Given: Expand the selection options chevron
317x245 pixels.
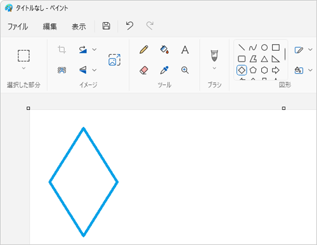Looking at the screenshot, I should (23, 68).
